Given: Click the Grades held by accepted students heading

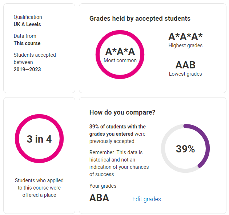Looking at the screenshot, I should tap(140, 19).
